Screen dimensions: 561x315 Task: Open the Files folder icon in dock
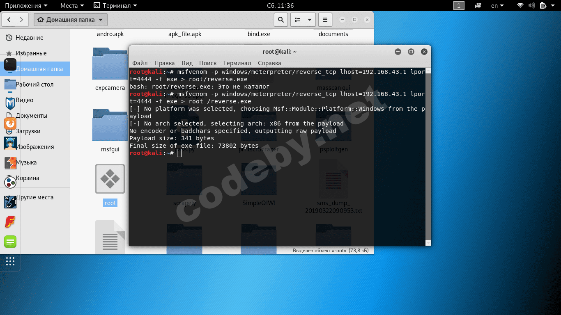click(10, 84)
